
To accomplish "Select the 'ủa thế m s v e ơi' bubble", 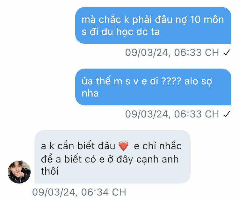I will [153, 87].
